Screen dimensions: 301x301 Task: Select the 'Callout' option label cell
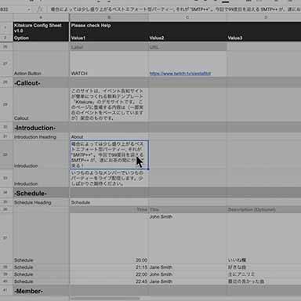(41, 104)
